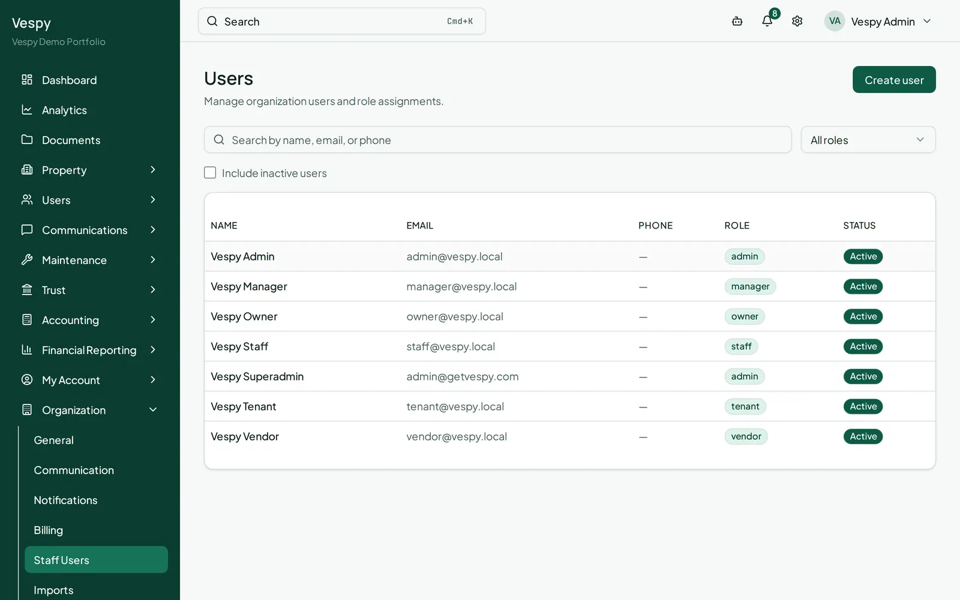The height and width of the screenshot is (600, 960).
Task: Click the Trust bank icon
Action: [x=27, y=290]
